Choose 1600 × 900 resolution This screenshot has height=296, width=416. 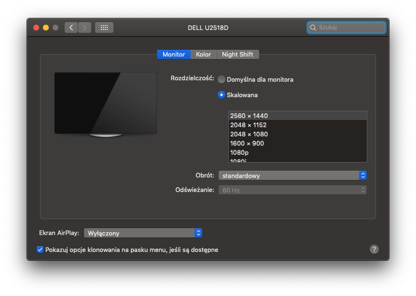[x=297, y=143]
